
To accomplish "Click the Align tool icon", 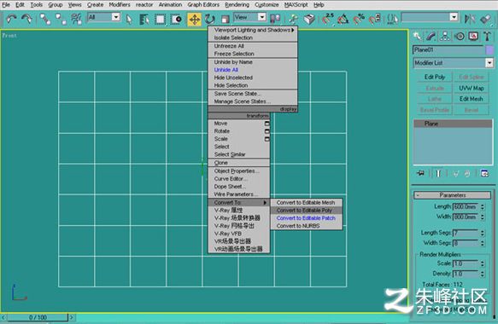I will click(x=485, y=19).
